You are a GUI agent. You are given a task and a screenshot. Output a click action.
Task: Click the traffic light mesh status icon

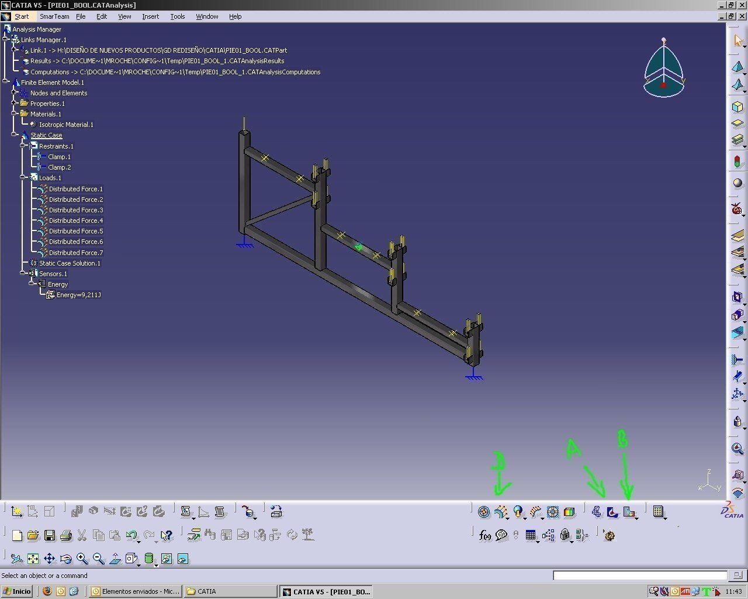[737, 161]
